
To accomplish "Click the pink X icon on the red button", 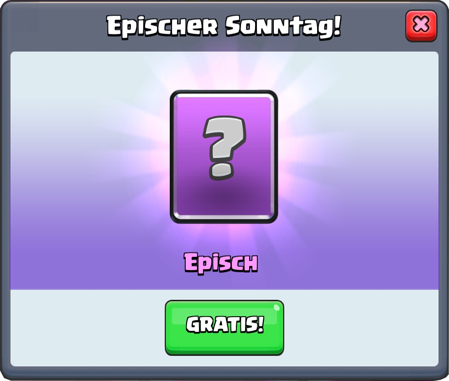I will 421,24.
